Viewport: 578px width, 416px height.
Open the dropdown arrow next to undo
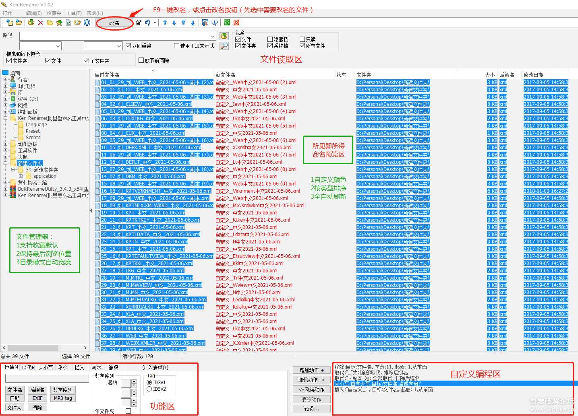[x=155, y=23]
